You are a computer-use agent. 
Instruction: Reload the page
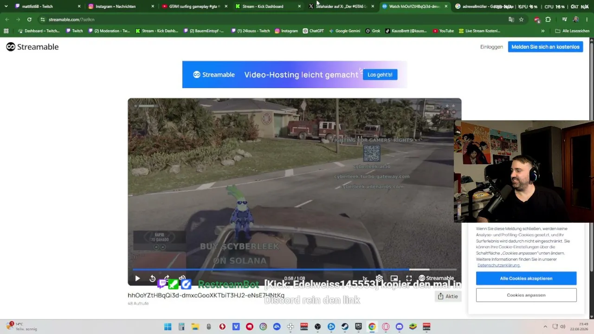coord(29,19)
